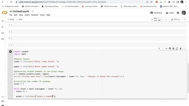Image resolution: width=189 pixels, height=106 pixels.
Task: Add a new Code cell
Action: click(11, 19)
